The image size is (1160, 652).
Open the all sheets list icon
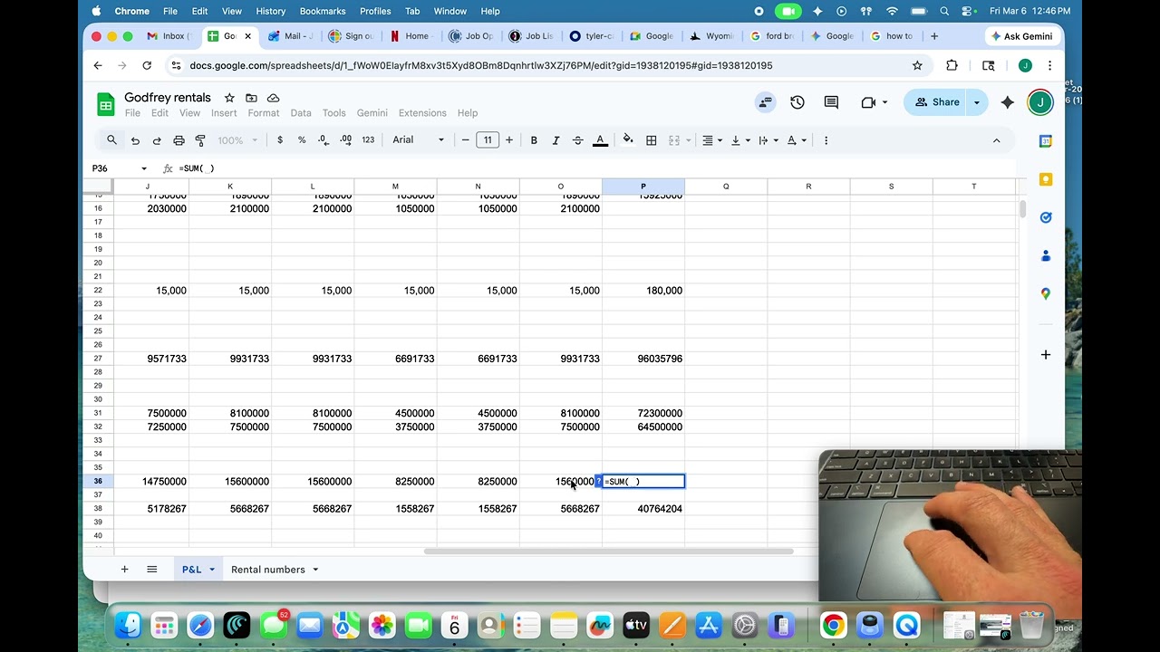[152, 570]
